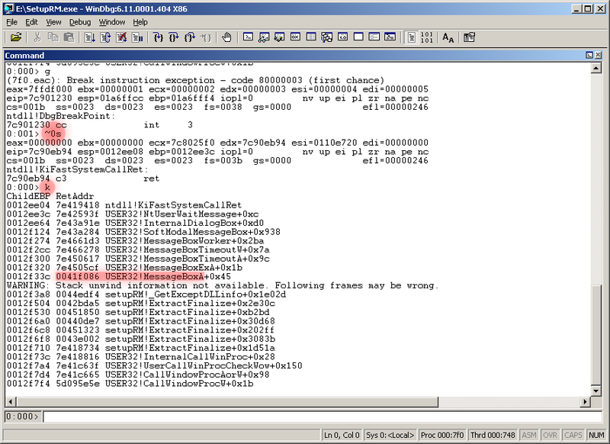Image resolution: width=610 pixels, height=444 pixels.
Task: Open the Scratch Pad window icon
Action: click(x=358, y=37)
